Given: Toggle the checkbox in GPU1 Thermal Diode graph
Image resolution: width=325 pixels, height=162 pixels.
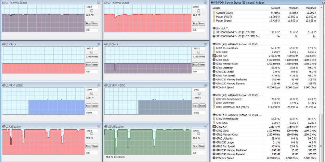Looking at the screenshot, I should [92, 11].
